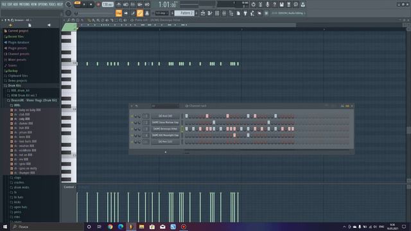
Task: Mute the Beeswaxx HiHat channel LED
Action: tap(132, 129)
